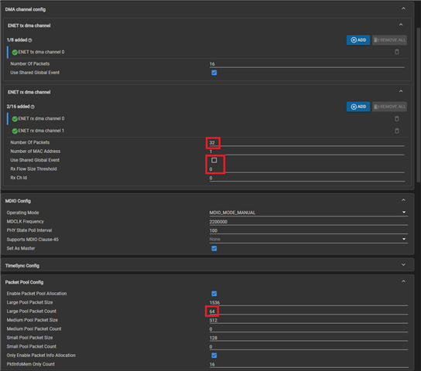Select ENET rx dma channel 0 row
The width and height of the screenshot is (421, 371).
coord(207,119)
